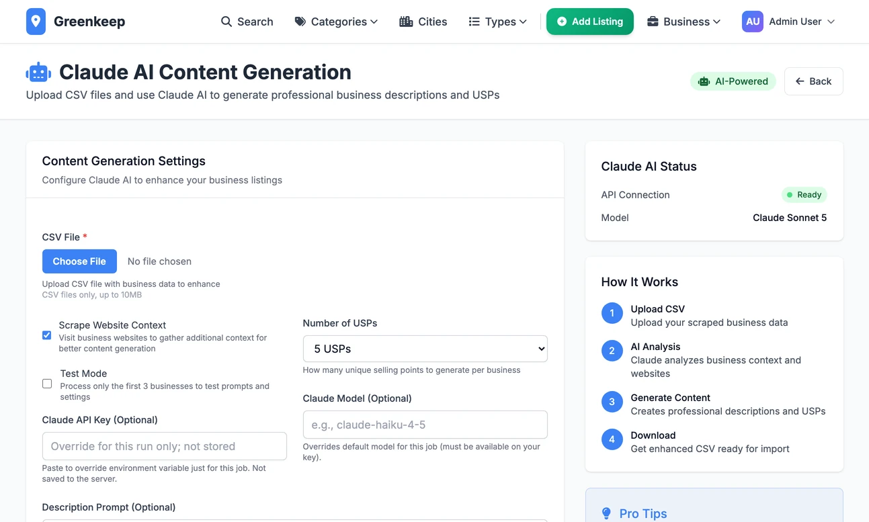Viewport: 869px width, 522px height.
Task: Click the Back button
Action: [814, 81]
